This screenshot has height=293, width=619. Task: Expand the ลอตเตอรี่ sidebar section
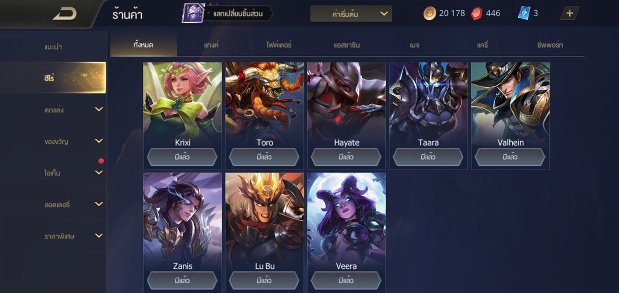(x=99, y=204)
